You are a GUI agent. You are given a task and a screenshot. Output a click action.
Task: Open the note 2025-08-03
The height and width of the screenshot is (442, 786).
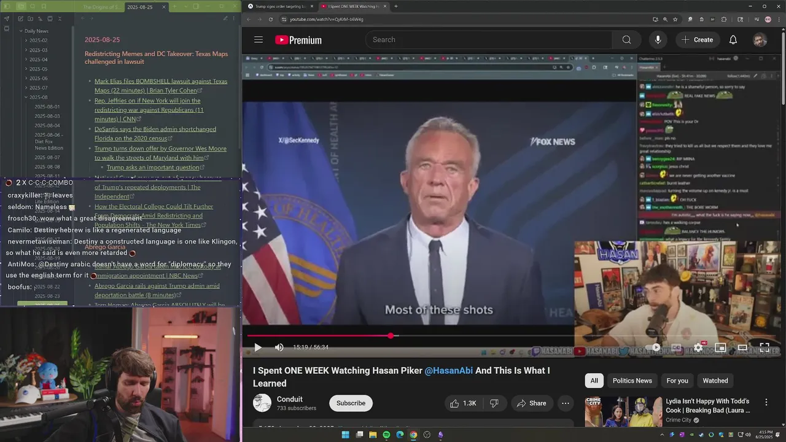[47, 116]
